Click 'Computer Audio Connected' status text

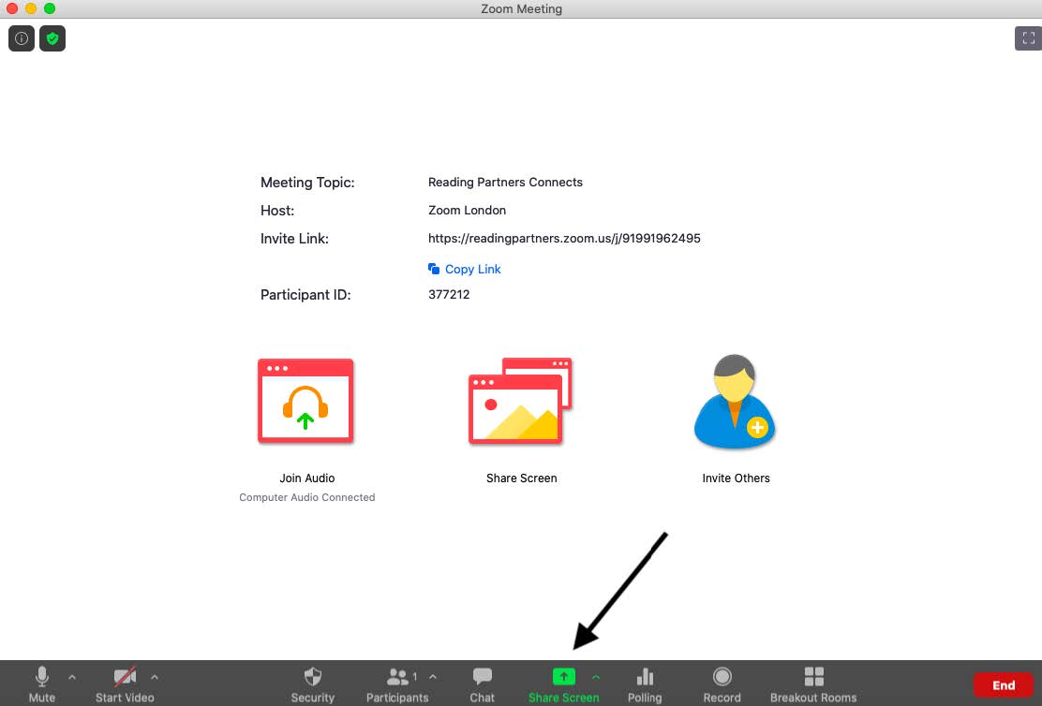[x=307, y=497]
